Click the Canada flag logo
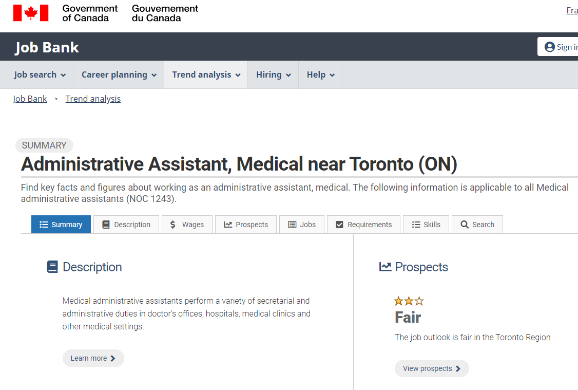The height and width of the screenshot is (390, 578). click(x=31, y=13)
